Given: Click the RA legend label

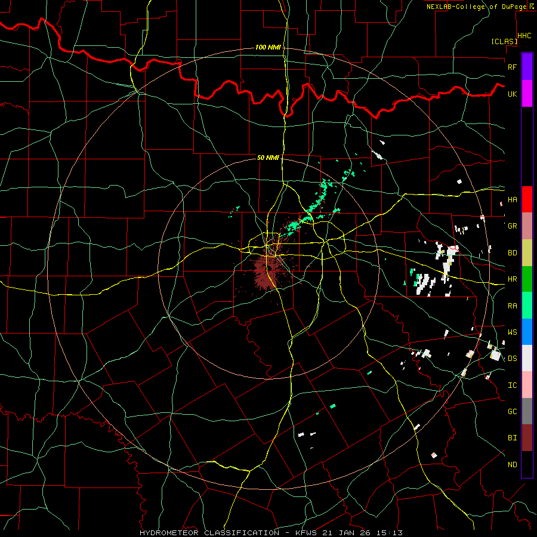Looking at the screenshot, I should click(512, 305).
